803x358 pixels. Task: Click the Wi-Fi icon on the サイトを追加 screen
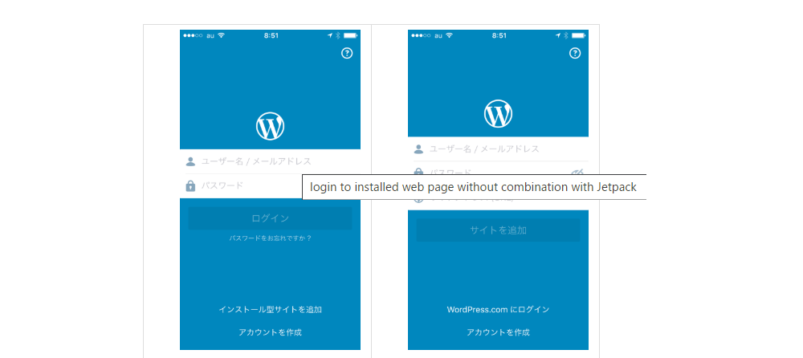449,35
